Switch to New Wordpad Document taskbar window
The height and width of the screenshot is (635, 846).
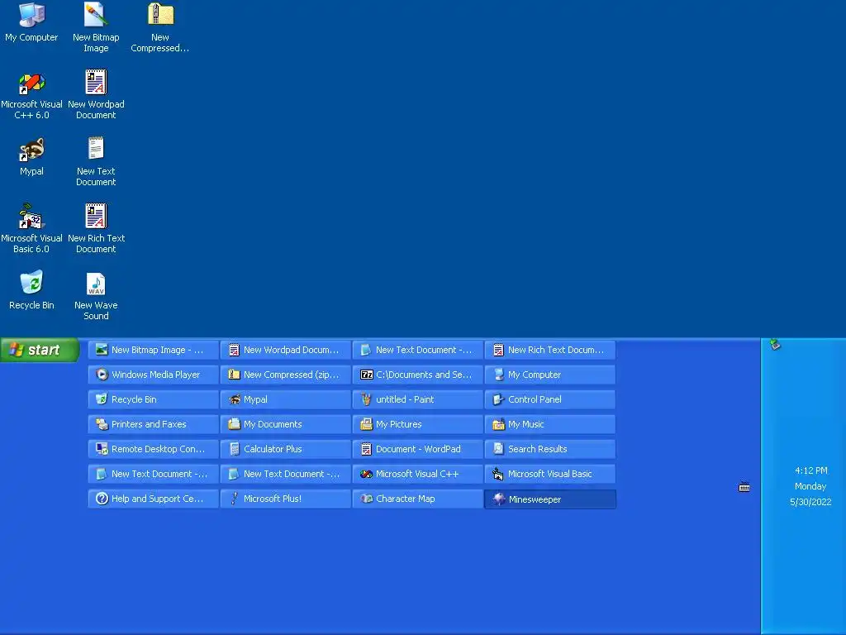(286, 350)
